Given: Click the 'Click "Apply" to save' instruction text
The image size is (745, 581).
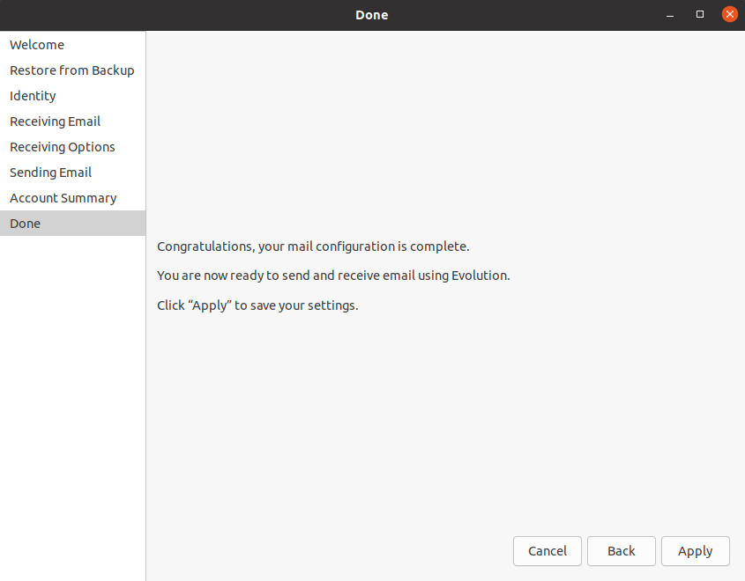Looking at the screenshot, I should pos(257,306).
